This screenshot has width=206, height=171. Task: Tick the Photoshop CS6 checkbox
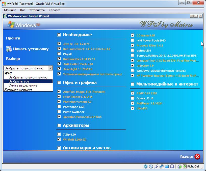point(59,107)
